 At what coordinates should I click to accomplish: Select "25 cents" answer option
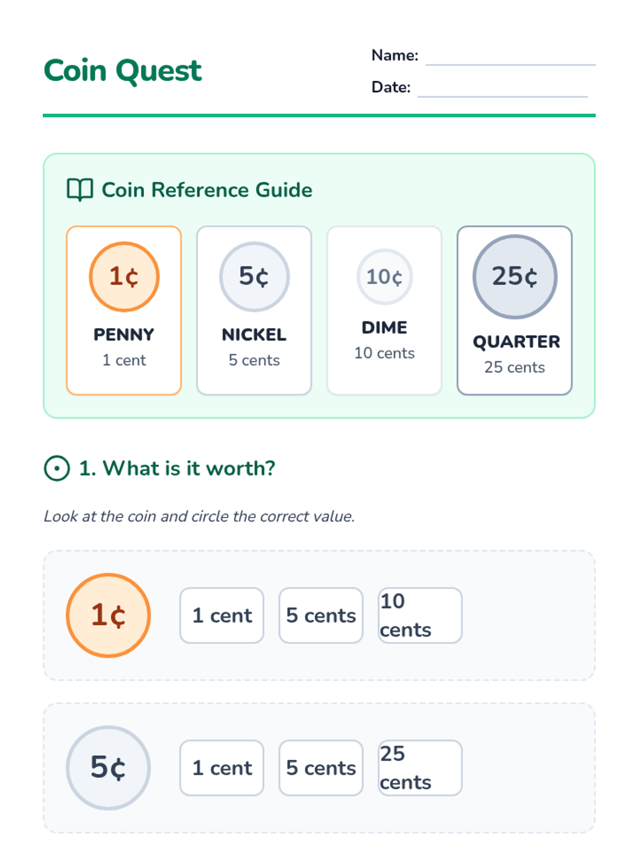419,767
